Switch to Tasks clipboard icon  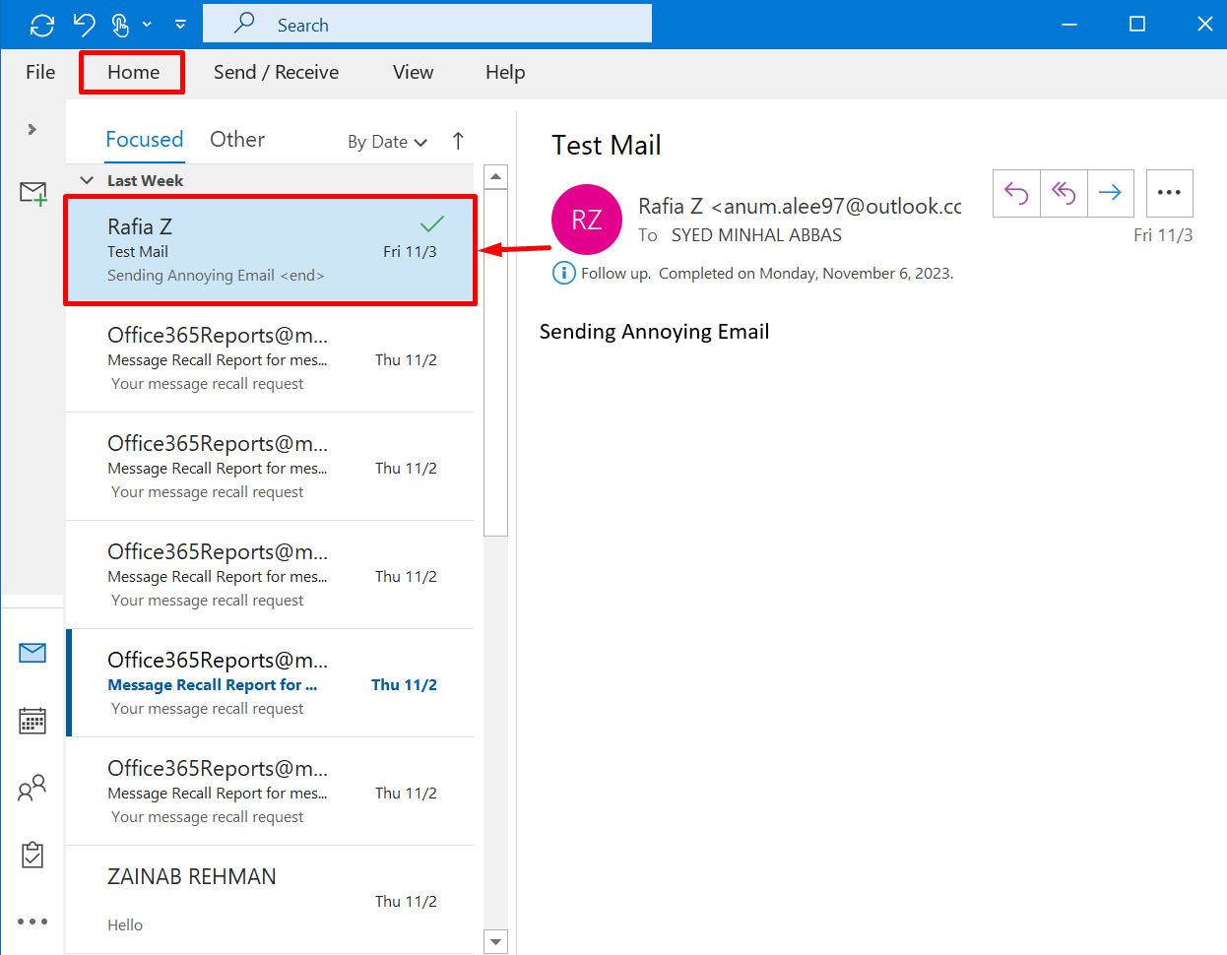pyautogui.click(x=32, y=855)
